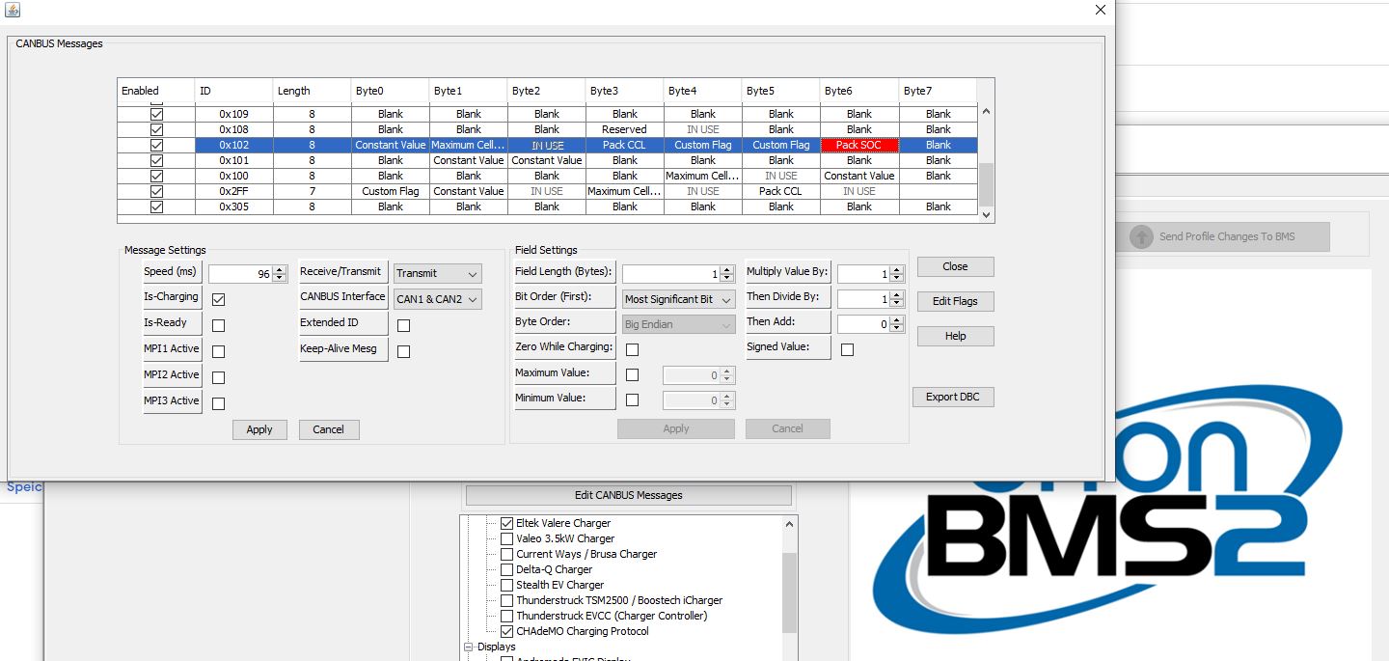Enable the Is-Ready checkbox
The image size is (1389, 661).
[x=218, y=326]
